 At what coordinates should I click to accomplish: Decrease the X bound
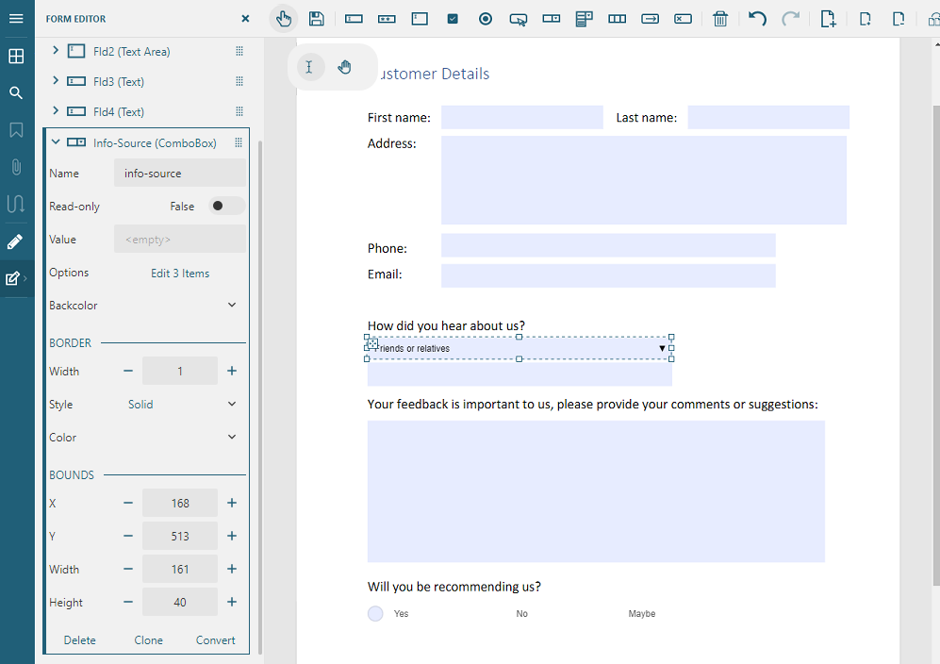click(127, 503)
